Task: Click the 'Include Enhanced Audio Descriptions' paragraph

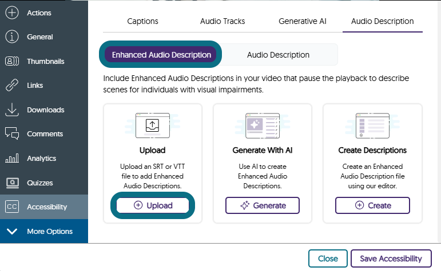Action: (x=256, y=84)
